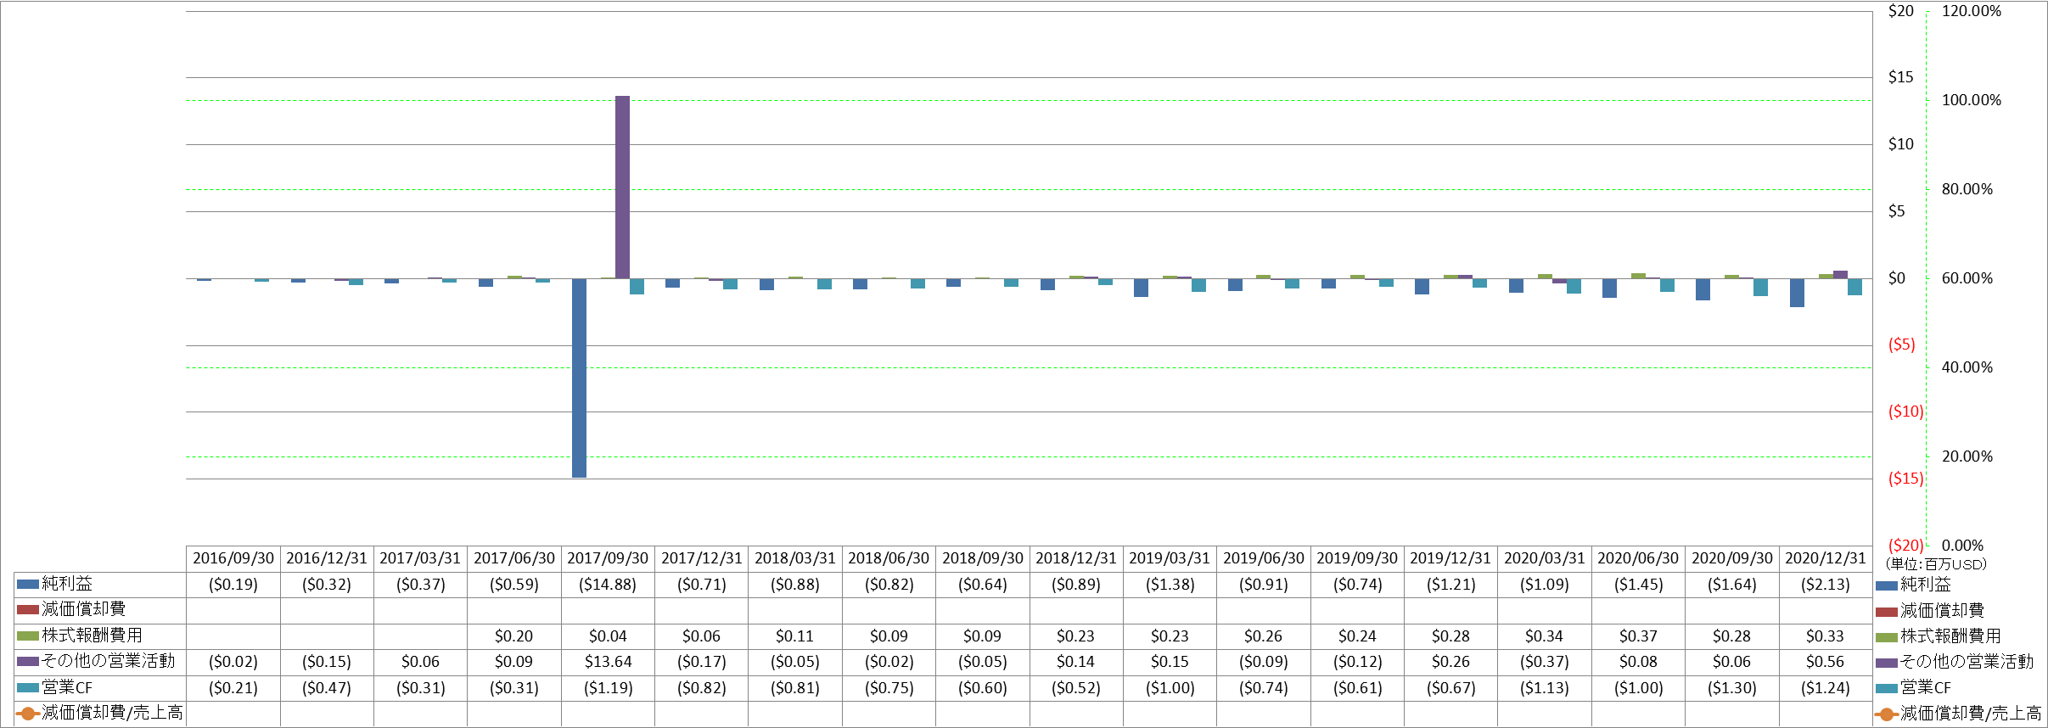
Task: Click the その他の営業活動 label in the table row header
Action: tap(109, 661)
